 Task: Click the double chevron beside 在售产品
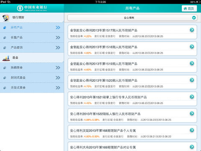coord(58,38)
